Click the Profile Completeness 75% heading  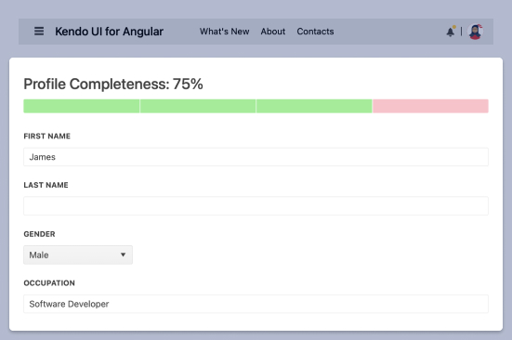click(113, 85)
